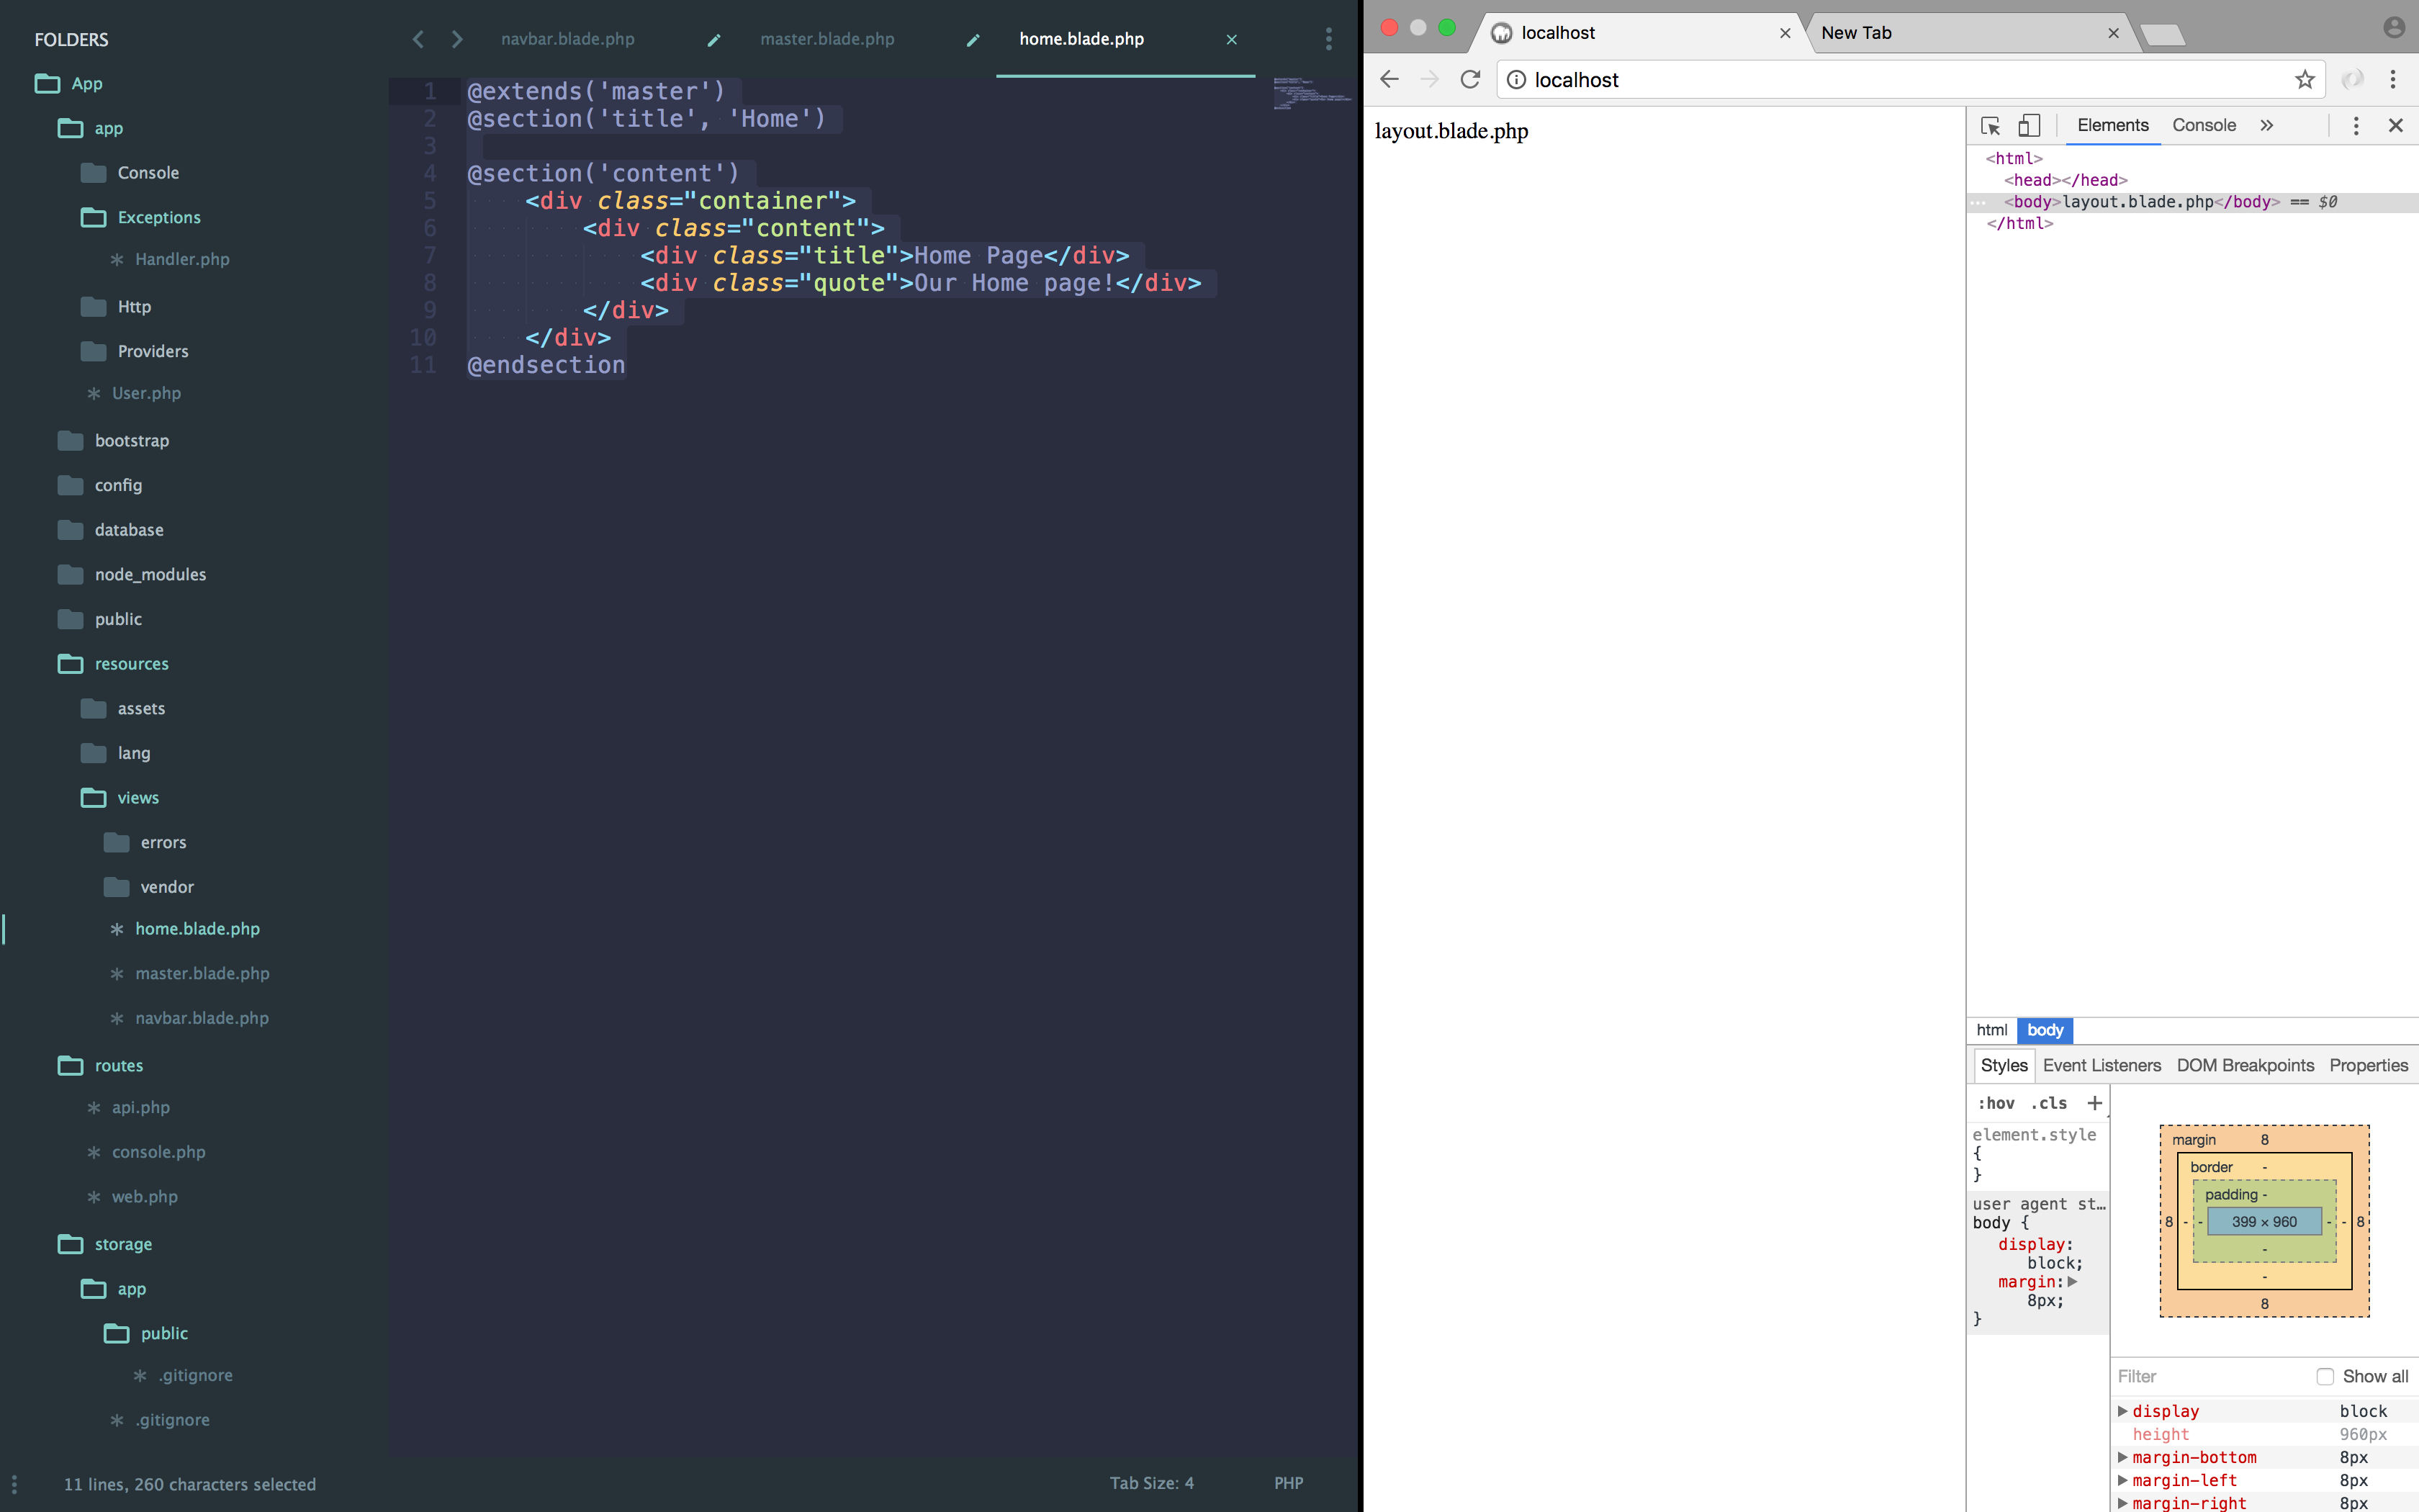Expand the body element options ellipsis

[x=1977, y=202]
